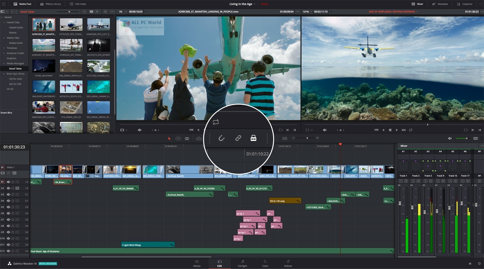484x269 pixels.
Task: Collapse the Master bin tree
Action: pos(2,17)
